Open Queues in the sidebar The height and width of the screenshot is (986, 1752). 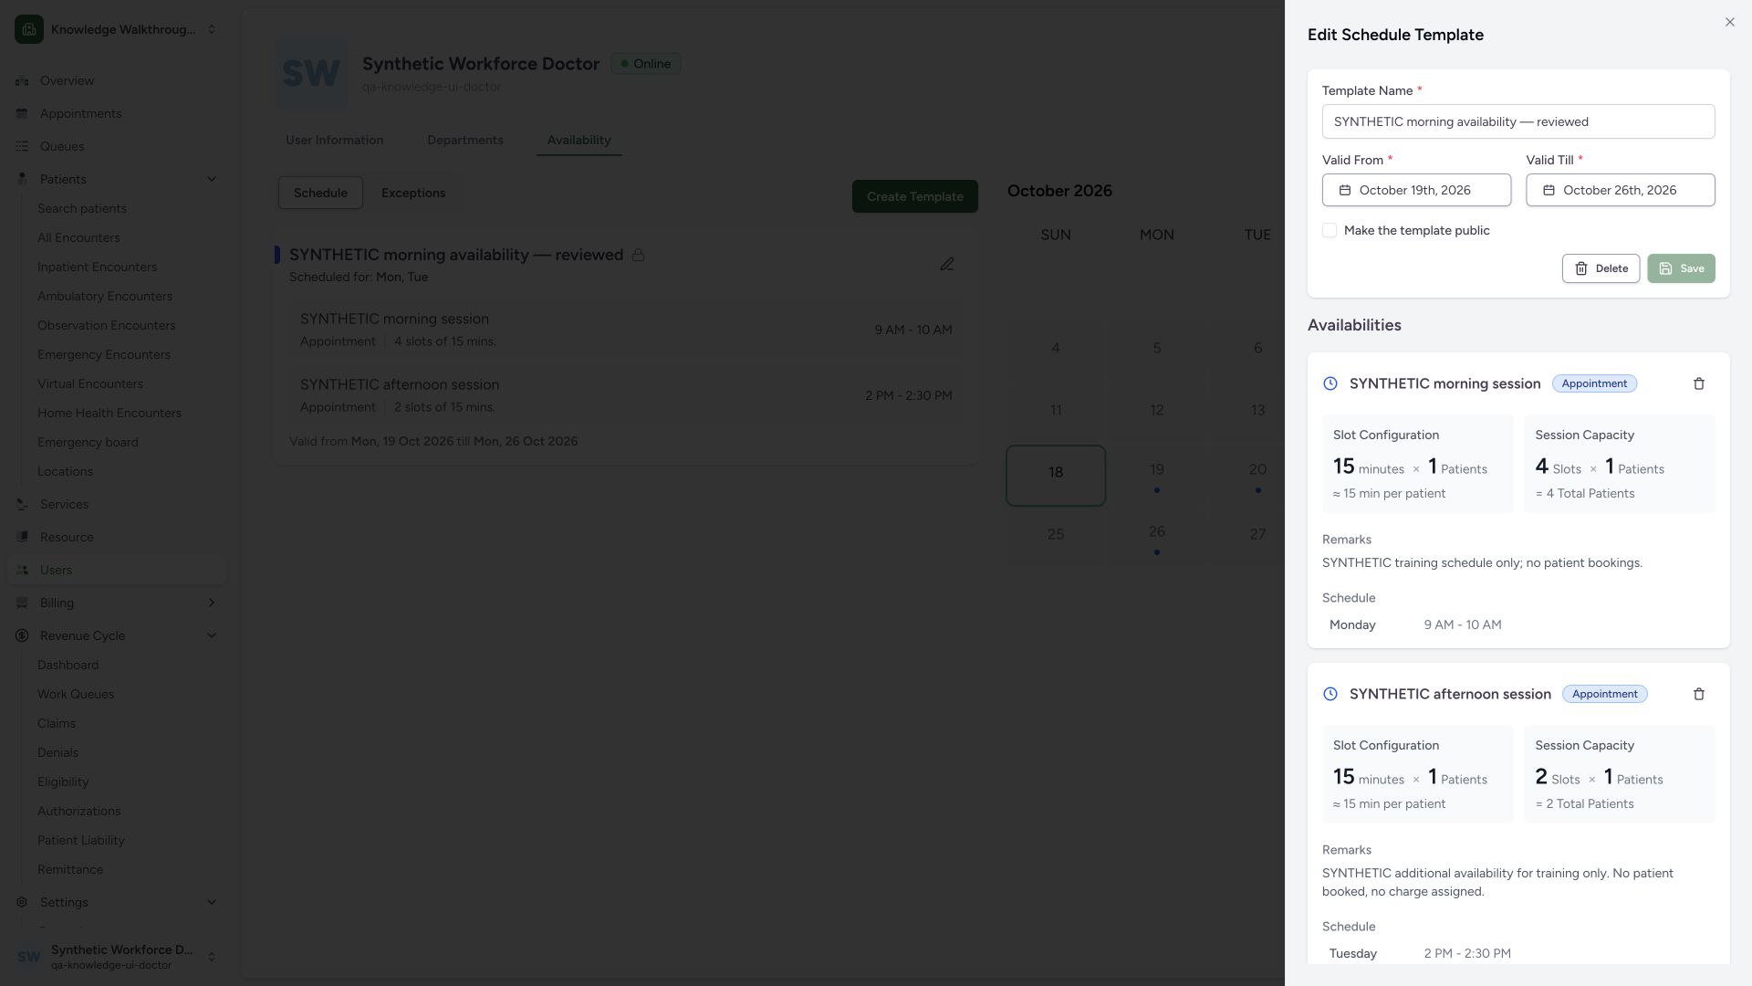(117, 146)
